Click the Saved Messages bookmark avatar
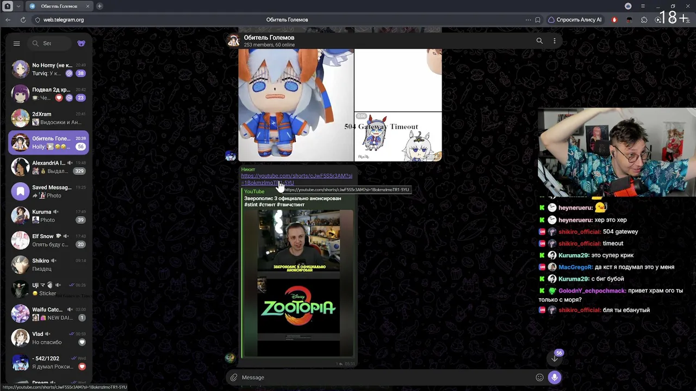 click(20, 191)
